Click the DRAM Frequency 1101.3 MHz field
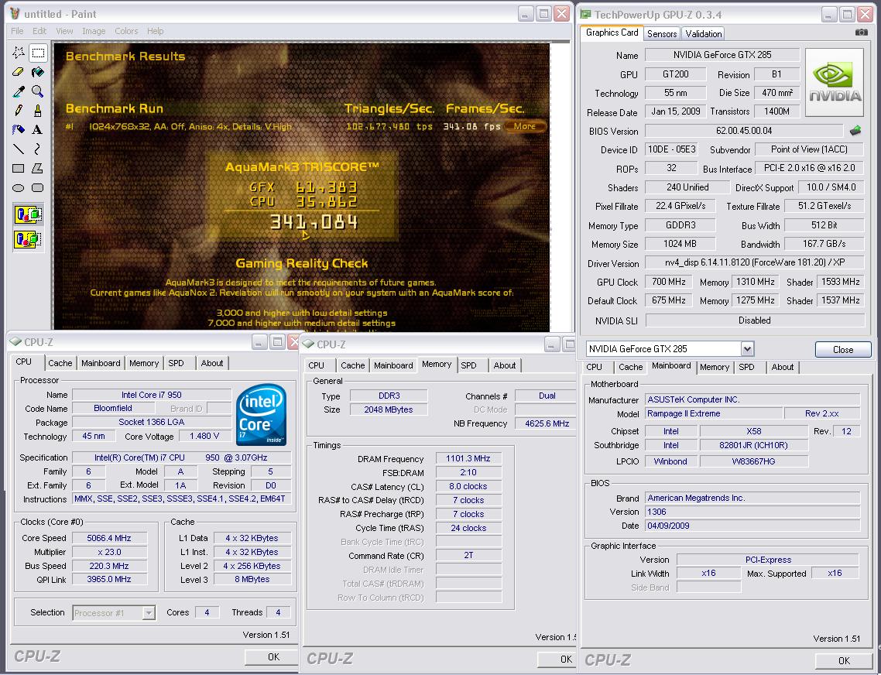The height and width of the screenshot is (675, 881). click(x=468, y=458)
